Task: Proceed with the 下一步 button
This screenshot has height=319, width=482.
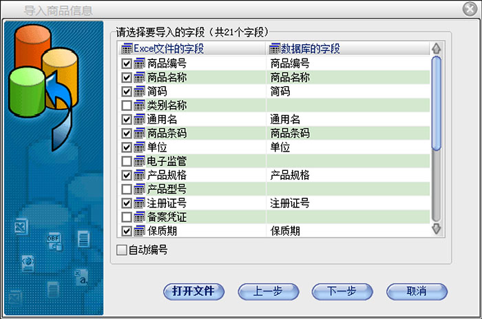Action: (342, 291)
